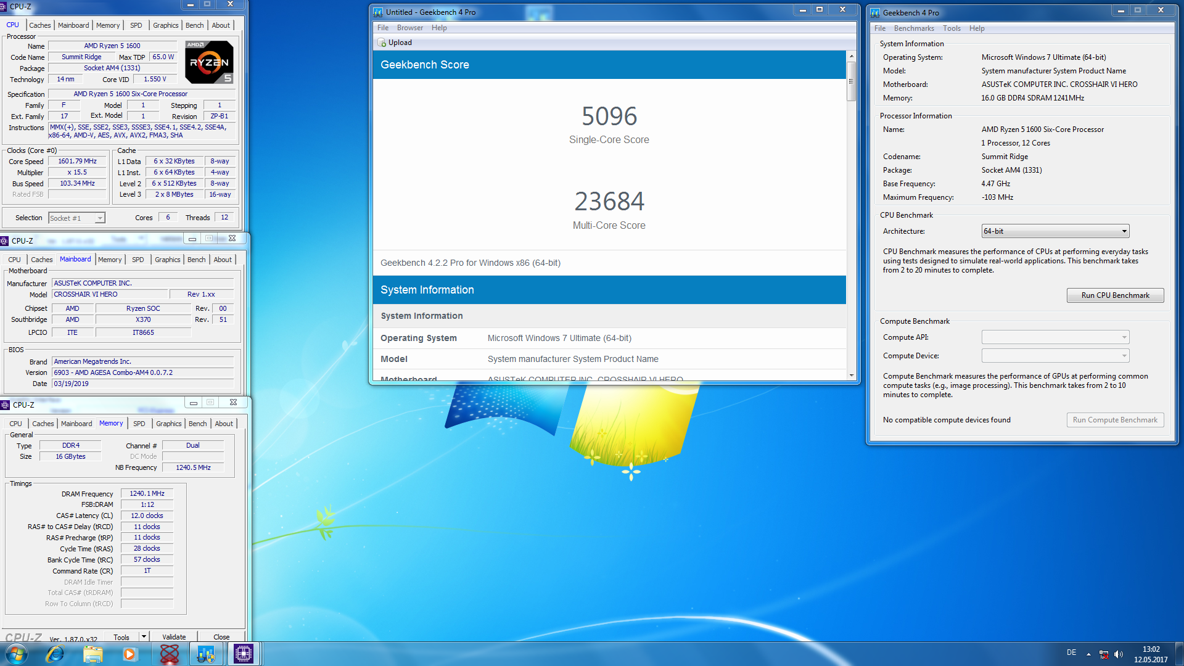Launch Internet Explorer from the taskbar
The width and height of the screenshot is (1184, 666).
pyautogui.click(x=55, y=654)
